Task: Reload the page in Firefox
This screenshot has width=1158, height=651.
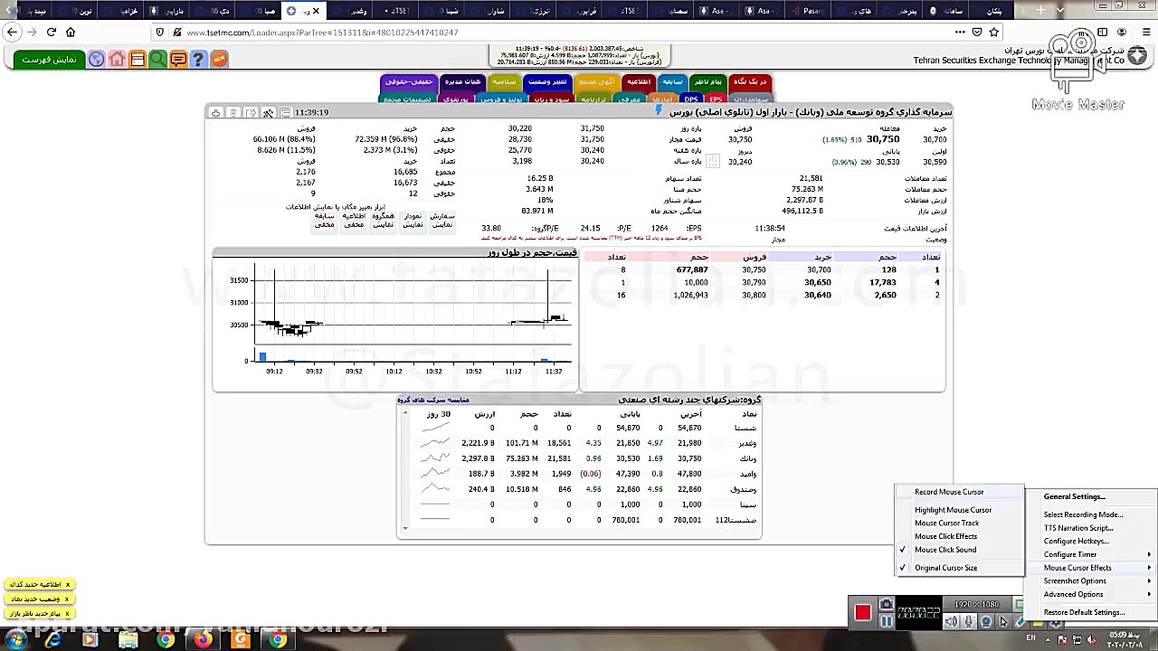Action: 52,32
